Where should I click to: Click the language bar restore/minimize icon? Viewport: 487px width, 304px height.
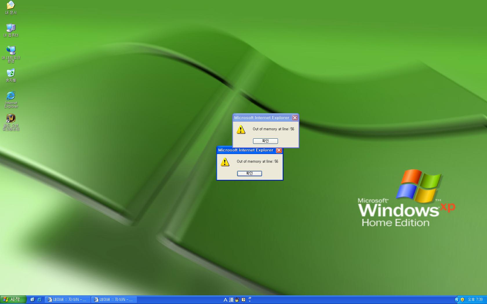(x=250, y=298)
